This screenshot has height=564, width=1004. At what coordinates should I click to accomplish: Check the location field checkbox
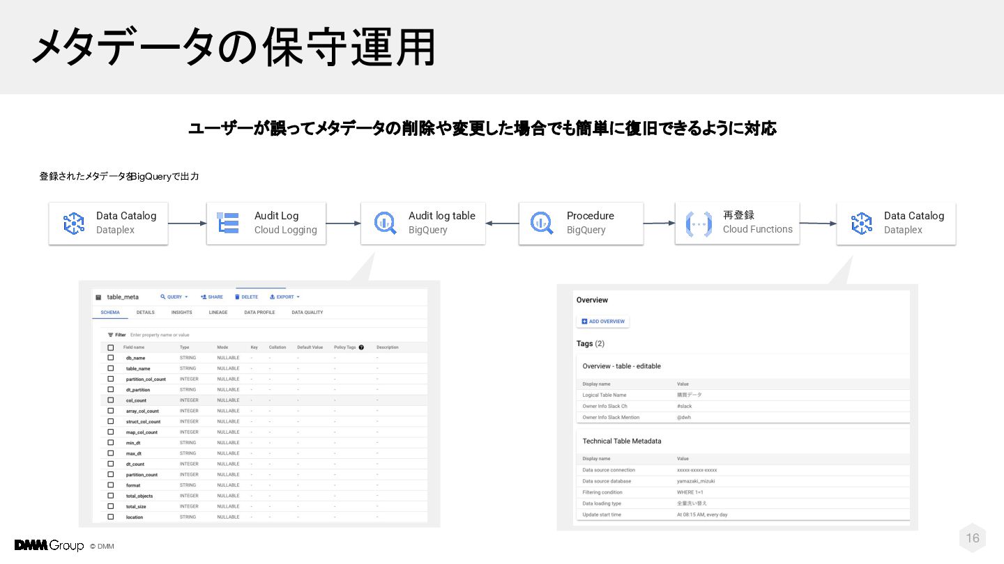tap(110, 517)
